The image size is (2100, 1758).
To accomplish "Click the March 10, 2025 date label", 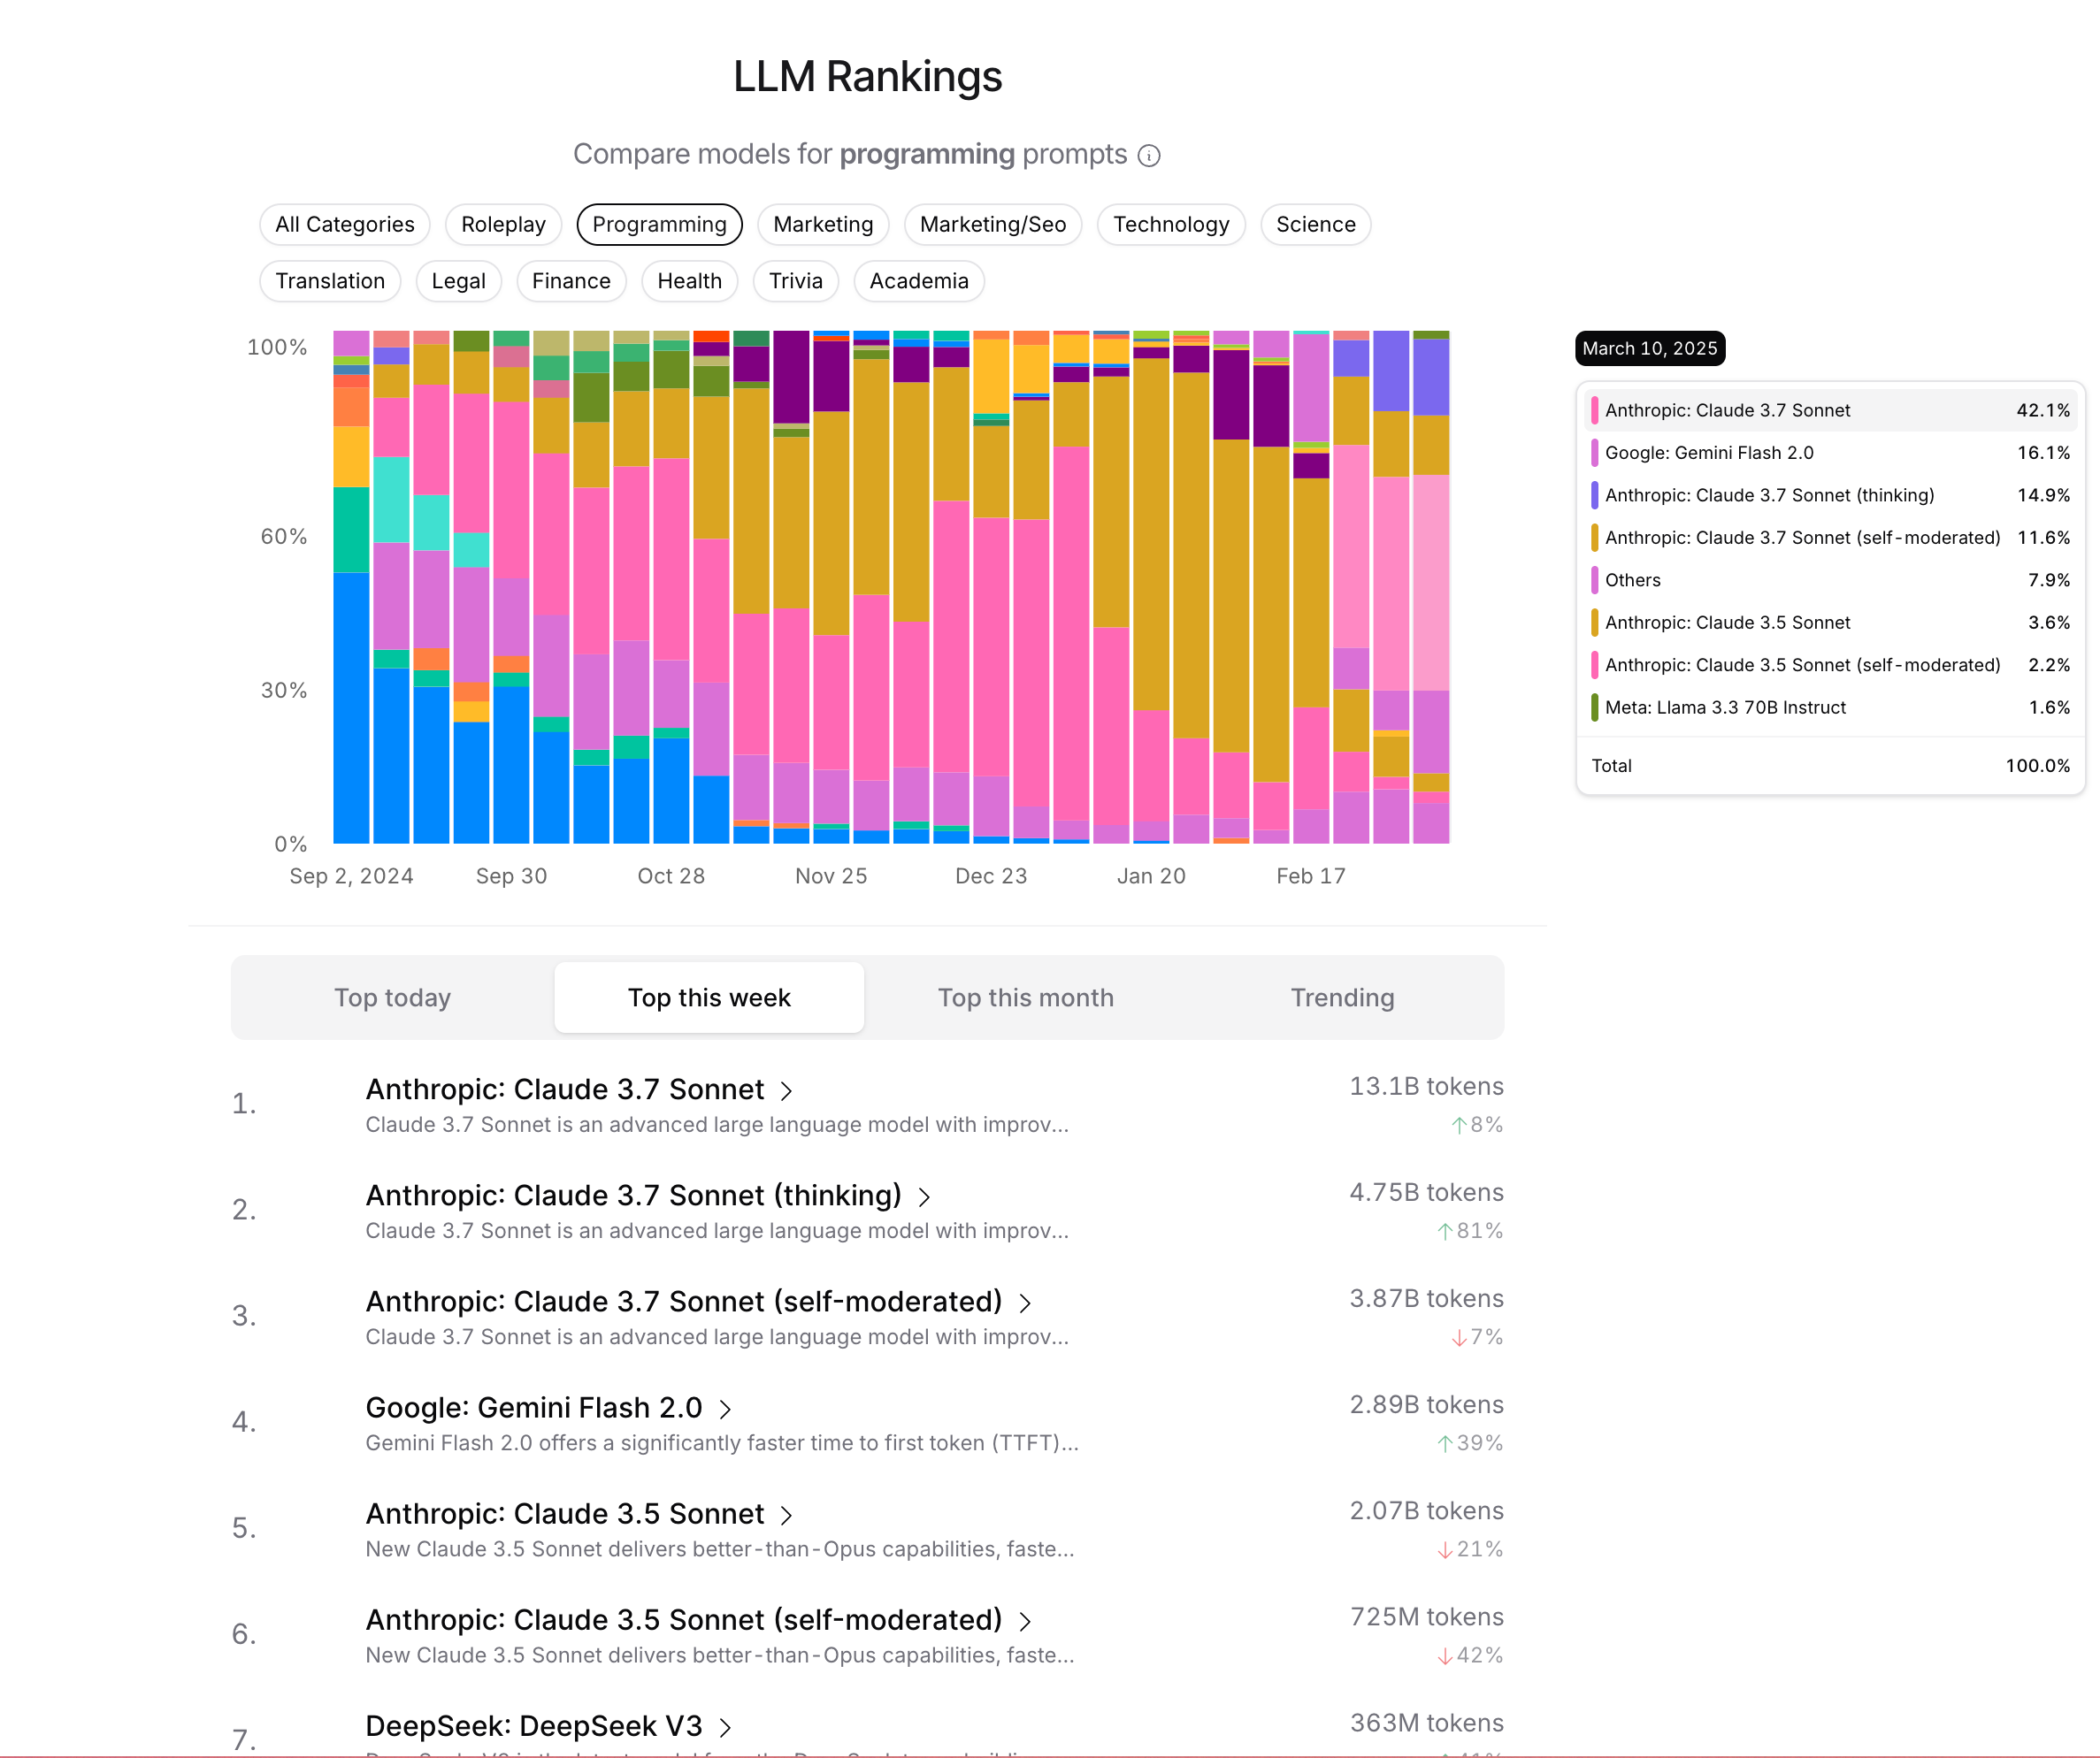I will tap(1650, 348).
